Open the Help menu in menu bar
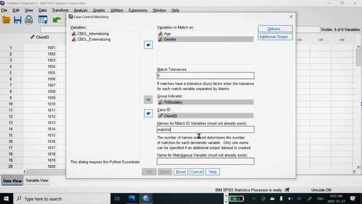Viewport: 362px width, 204px height. (175, 10)
